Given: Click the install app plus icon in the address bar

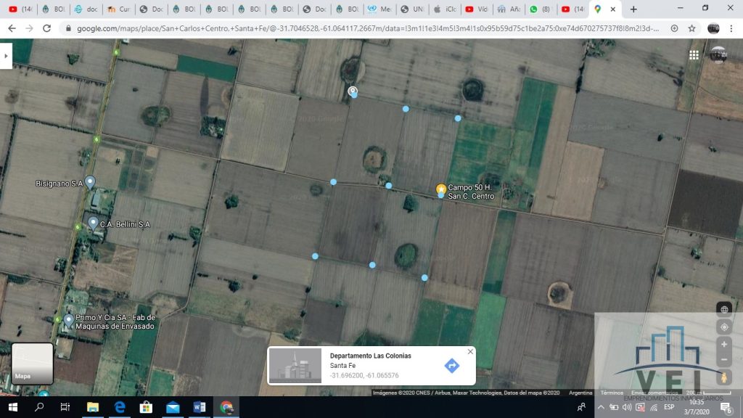Looking at the screenshot, I should 674,28.
